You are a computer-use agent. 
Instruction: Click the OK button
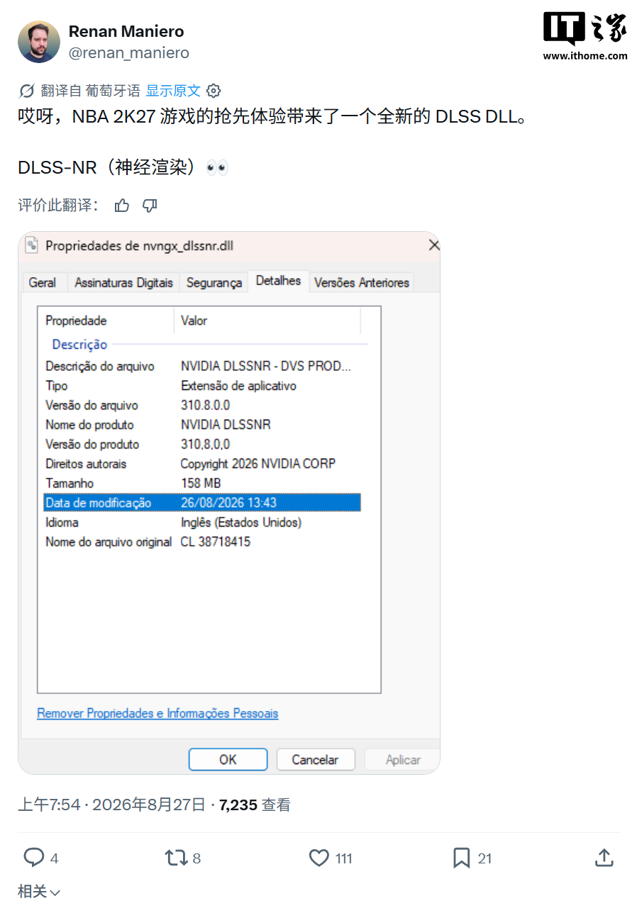coord(228,759)
